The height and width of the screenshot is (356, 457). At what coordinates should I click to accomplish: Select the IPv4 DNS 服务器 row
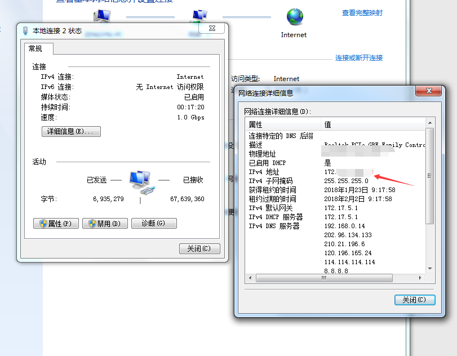[x=335, y=226]
